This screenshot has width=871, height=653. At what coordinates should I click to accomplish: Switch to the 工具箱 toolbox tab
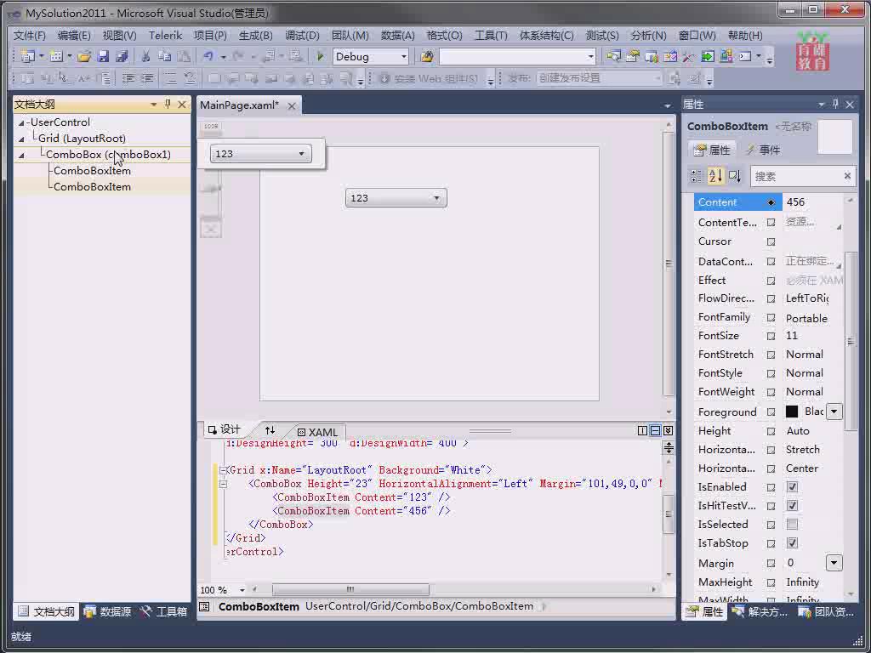click(x=164, y=611)
